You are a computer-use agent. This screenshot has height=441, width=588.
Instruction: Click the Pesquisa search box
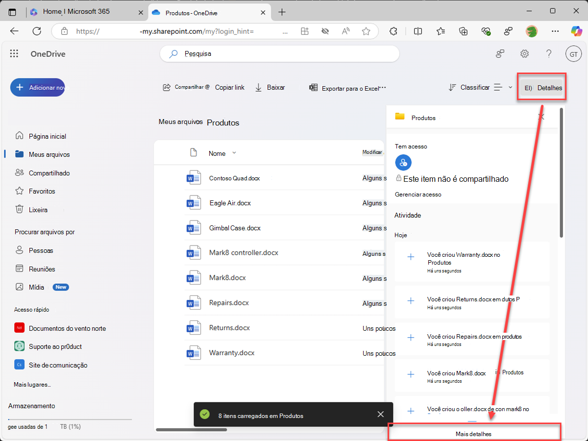[280, 54]
